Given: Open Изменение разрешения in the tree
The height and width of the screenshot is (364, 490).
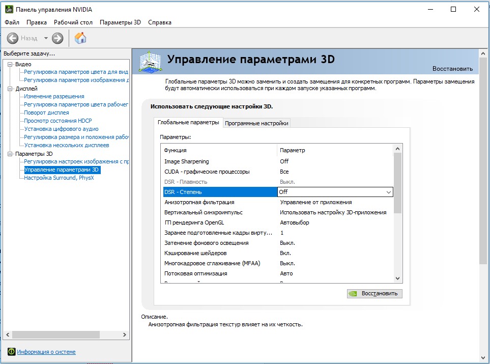Looking at the screenshot, I should coord(54,96).
